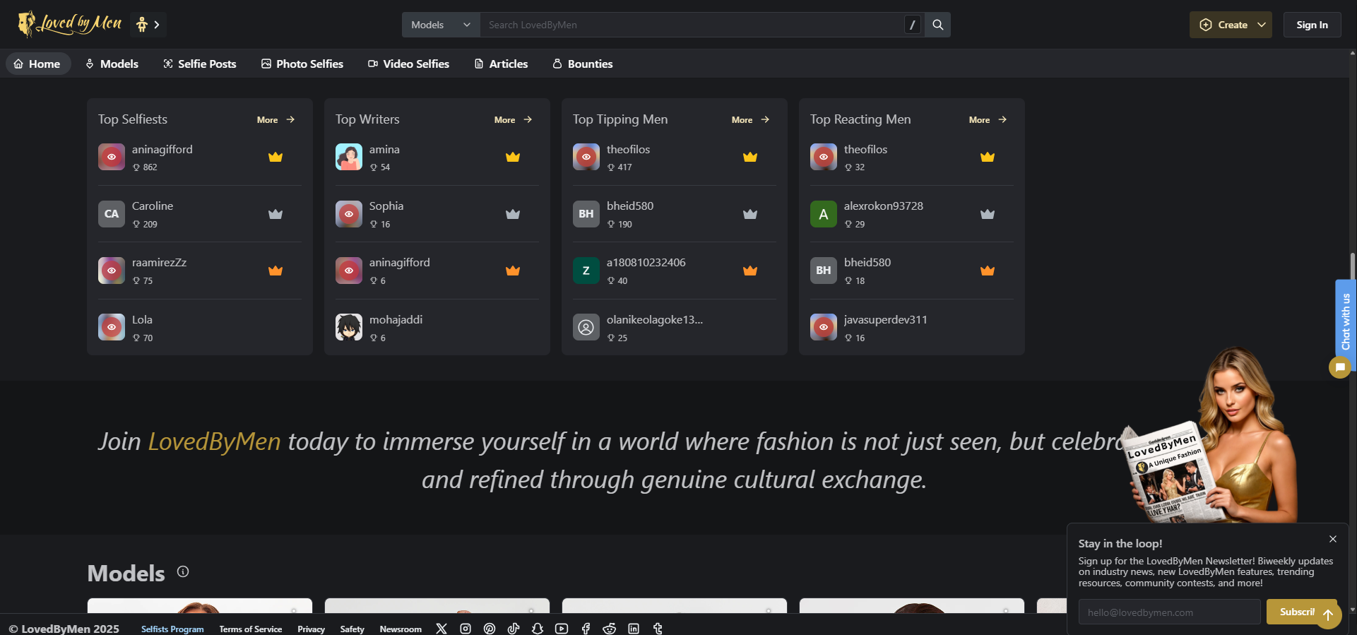The image size is (1357, 635).
Task: Open the Snapchat social icon
Action: (538, 629)
